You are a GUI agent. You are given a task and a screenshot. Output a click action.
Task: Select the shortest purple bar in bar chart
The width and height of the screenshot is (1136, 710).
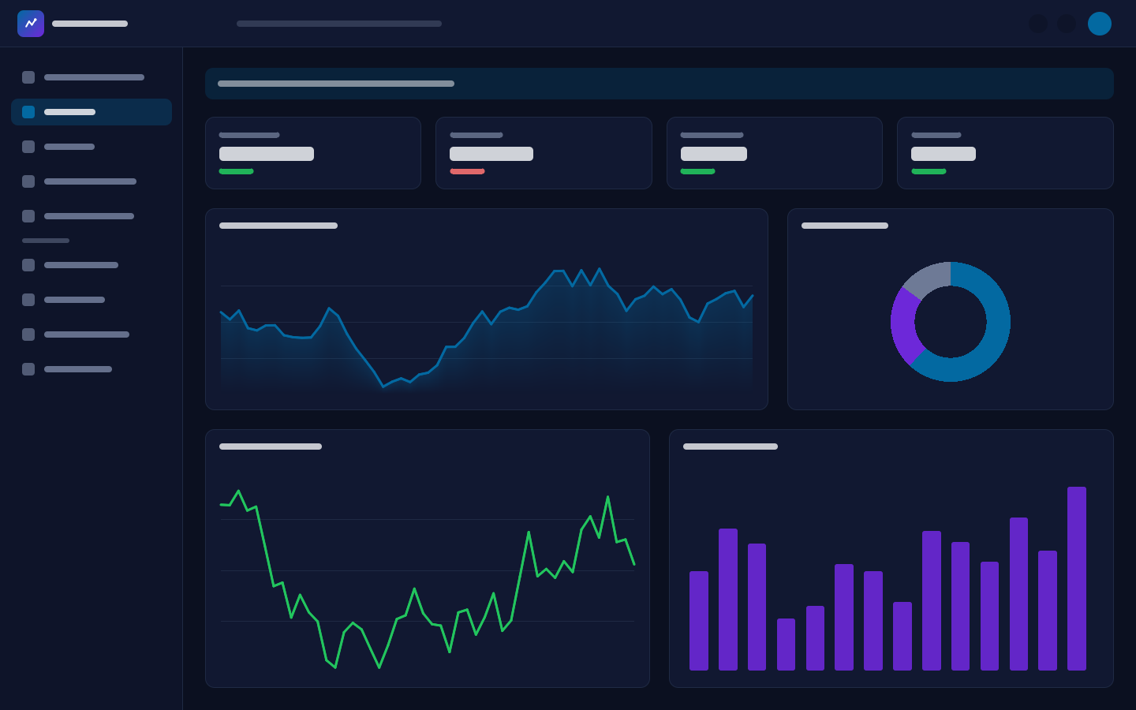point(786,645)
